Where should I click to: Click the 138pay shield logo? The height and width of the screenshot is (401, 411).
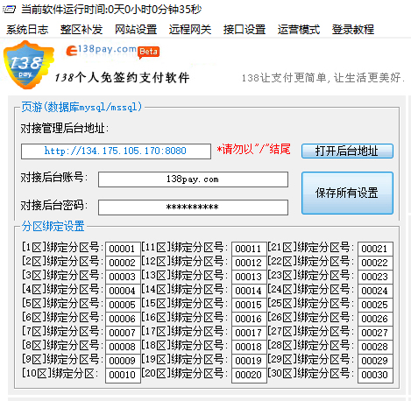click(28, 65)
